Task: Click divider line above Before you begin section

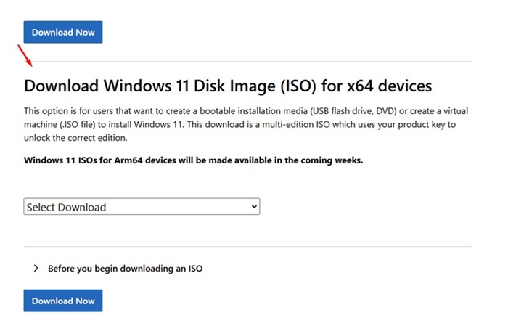Action: click(248, 246)
